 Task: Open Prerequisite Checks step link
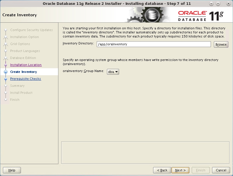pos(26,79)
